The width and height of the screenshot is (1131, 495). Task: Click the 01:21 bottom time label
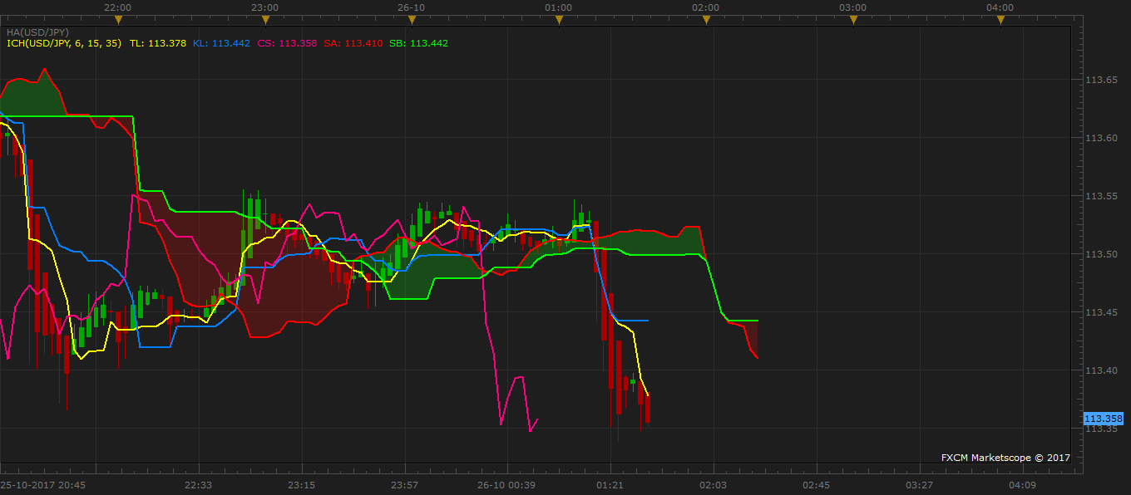pos(610,485)
